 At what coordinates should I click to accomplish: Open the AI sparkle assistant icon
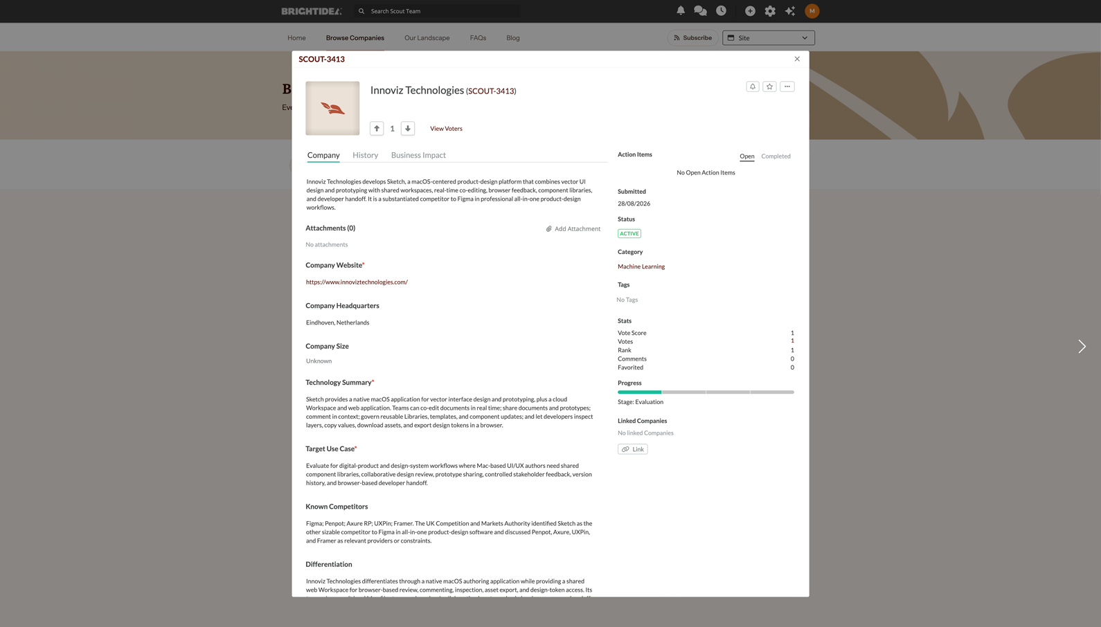(790, 11)
